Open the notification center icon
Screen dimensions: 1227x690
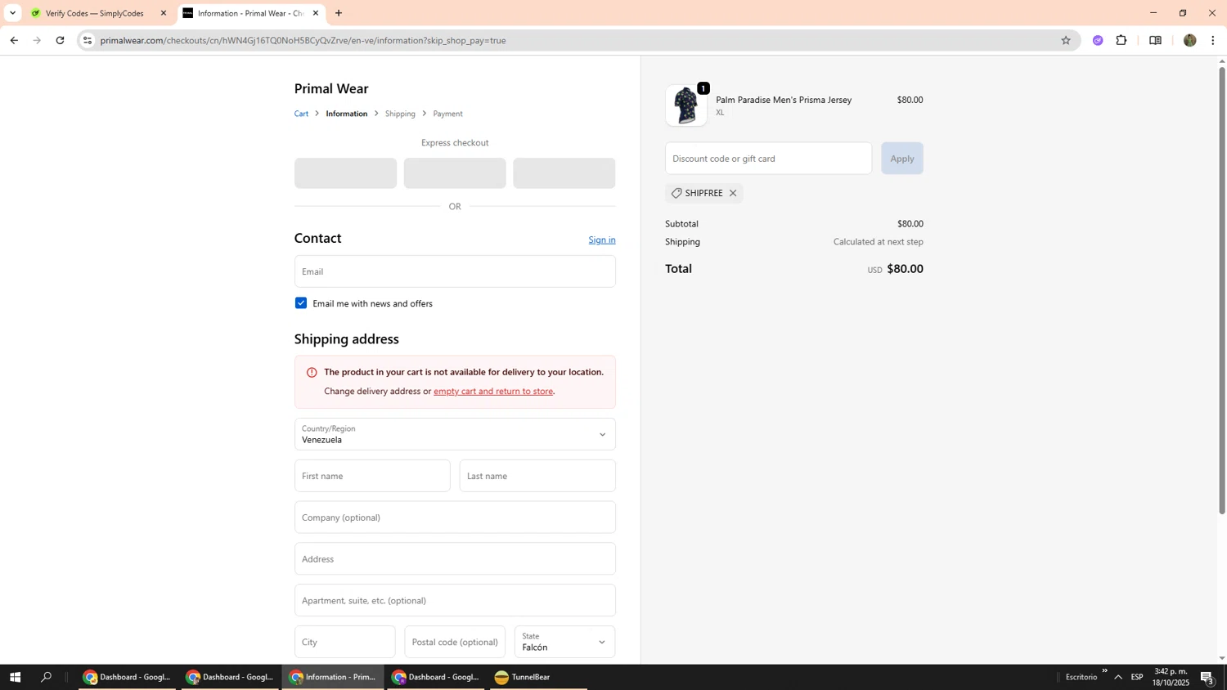(1207, 677)
